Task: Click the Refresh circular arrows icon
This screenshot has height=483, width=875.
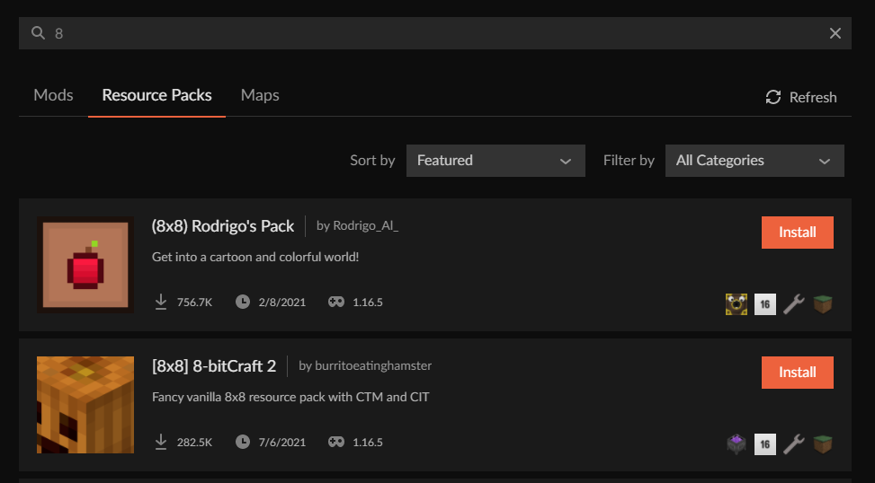Action: coord(772,97)
